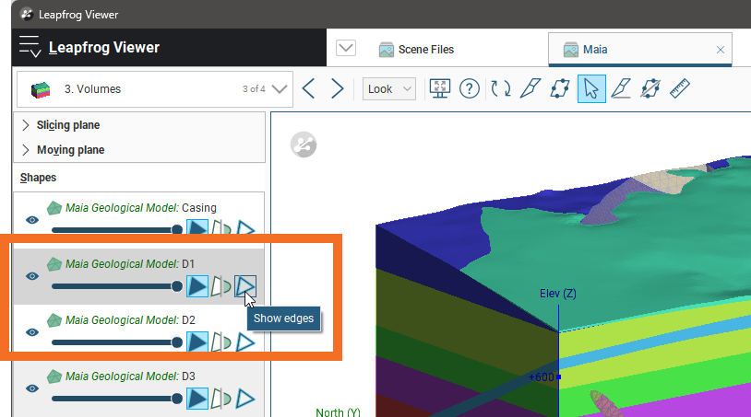Viewport: 751px width, 417px height.
Task: Select the rotate scene tool
Action: 501,89
